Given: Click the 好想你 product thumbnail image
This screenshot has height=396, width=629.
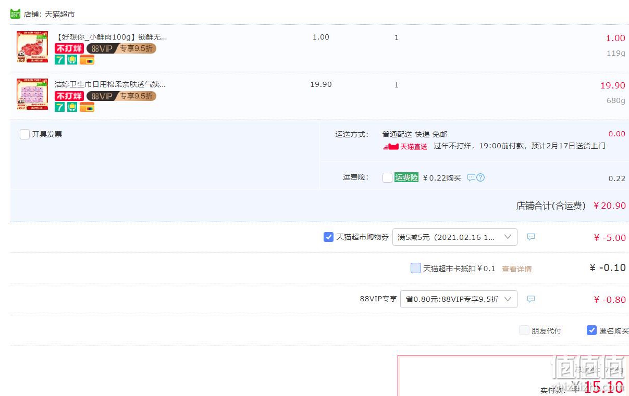Looking at the screenshot, I should coord(32,47).
